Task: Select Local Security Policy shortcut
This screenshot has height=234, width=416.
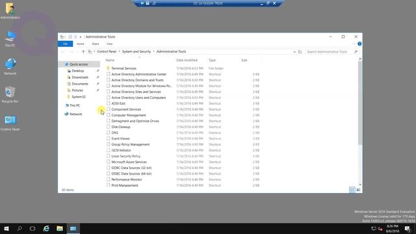Action: [x=125, y=156]
